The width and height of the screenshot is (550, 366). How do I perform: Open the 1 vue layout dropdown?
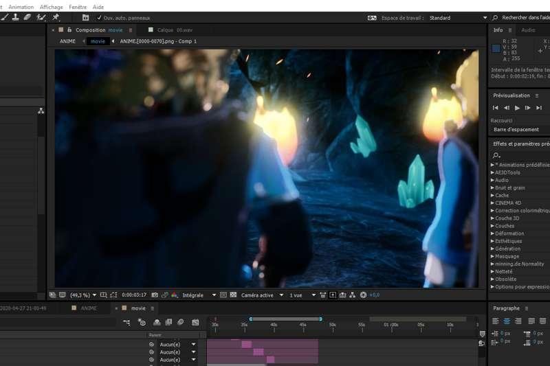click(x=302, y=295)
